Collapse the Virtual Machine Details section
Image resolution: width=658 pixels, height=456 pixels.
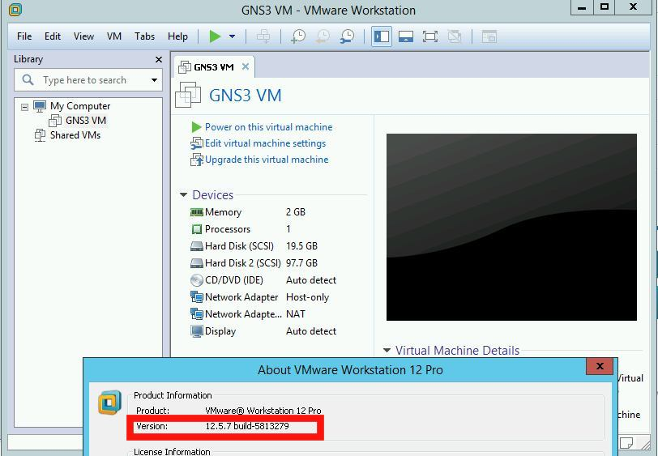pyautogui.click(x=387, y=350)
